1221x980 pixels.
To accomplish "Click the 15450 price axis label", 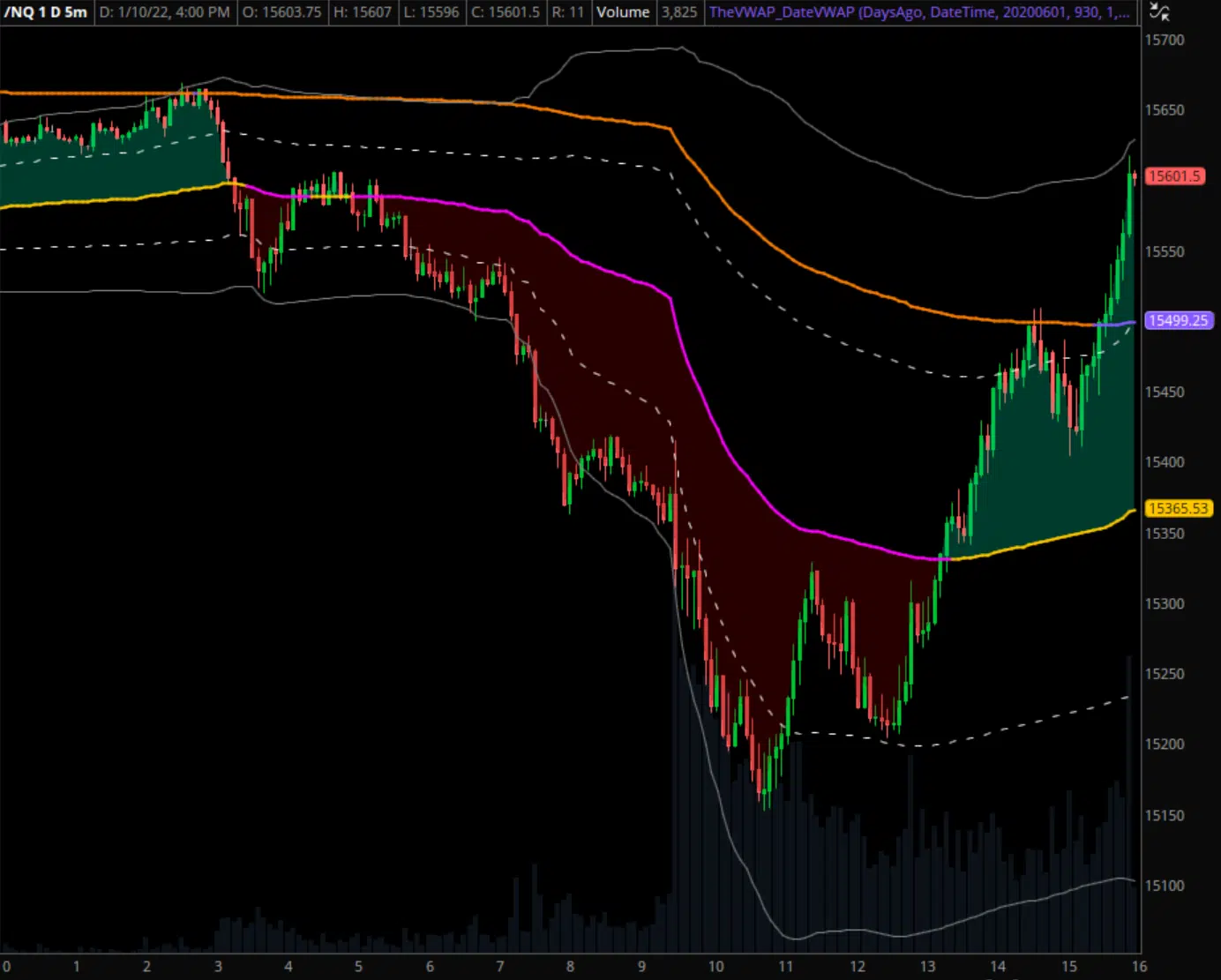I will coord(1165,392).
